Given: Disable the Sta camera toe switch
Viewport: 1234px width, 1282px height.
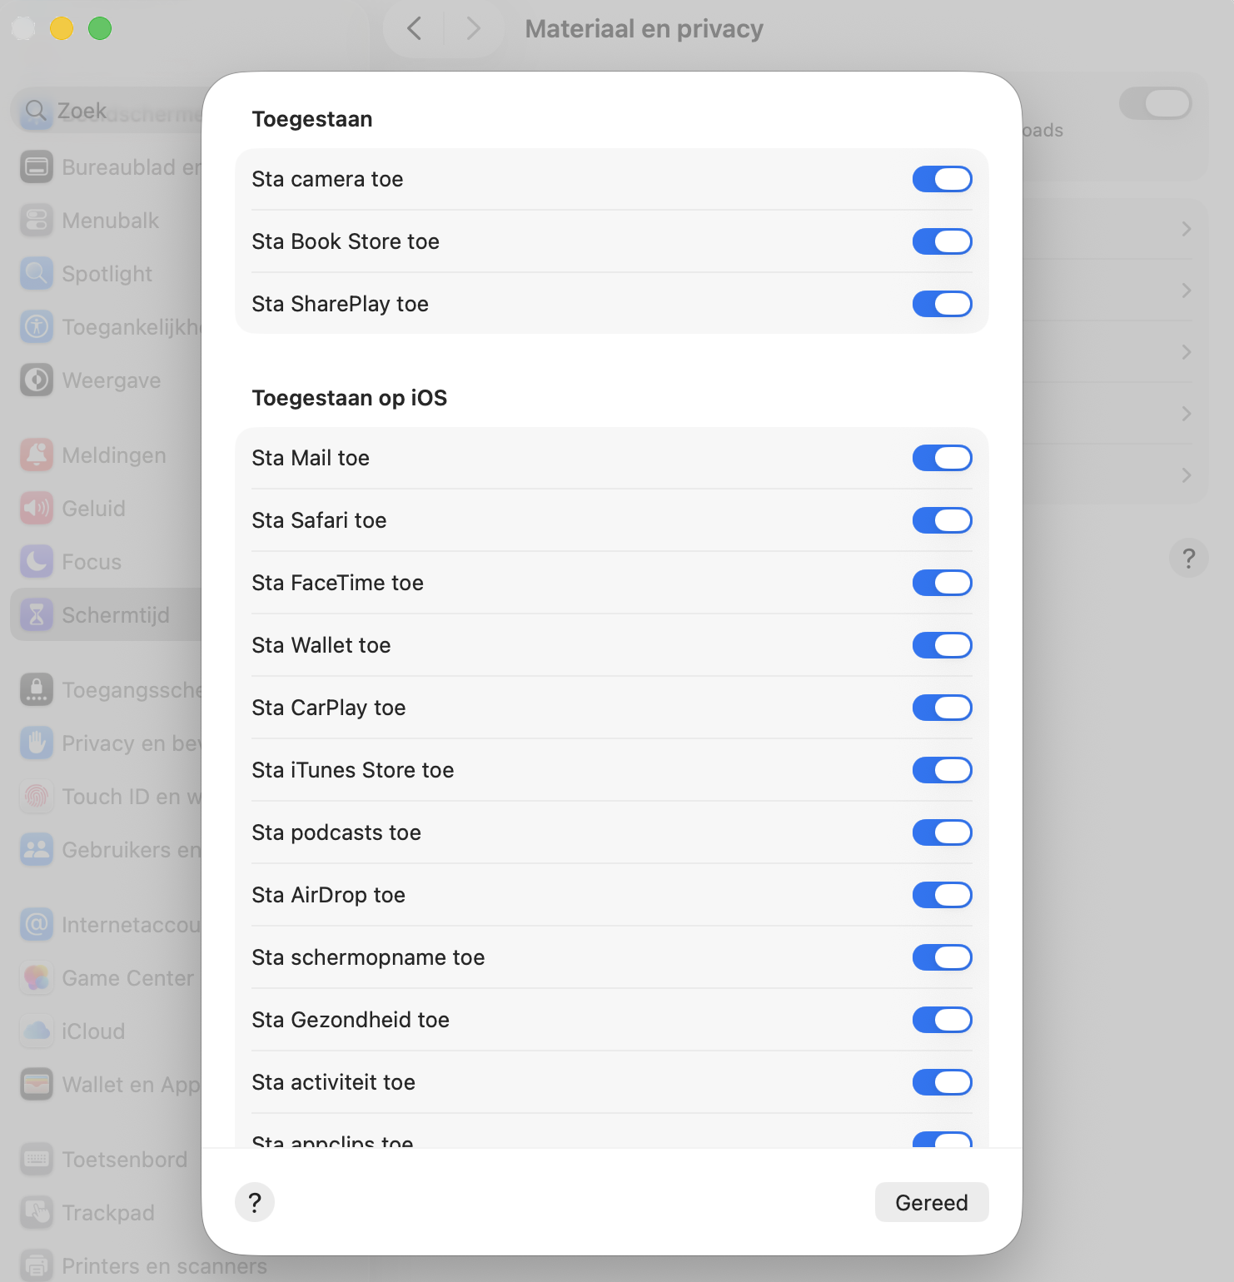Looking at the screenshot, I should point(942,178).
